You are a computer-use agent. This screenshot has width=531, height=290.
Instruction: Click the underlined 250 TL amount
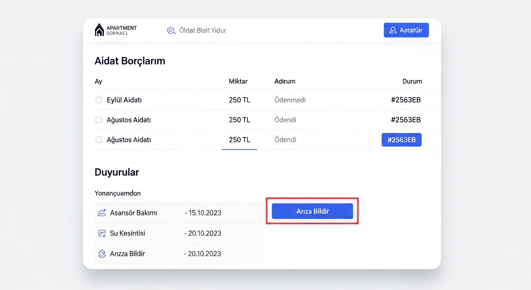pyautogui.click(x=239, y=140)
